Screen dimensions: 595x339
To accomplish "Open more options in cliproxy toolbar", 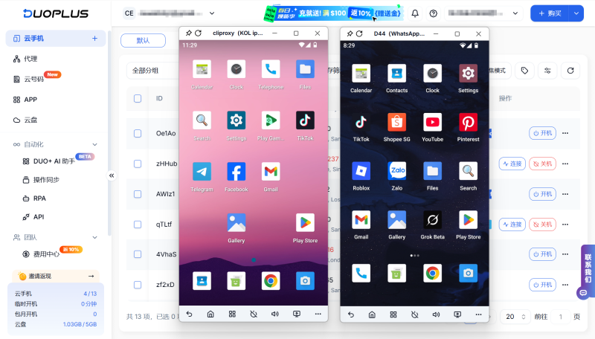I will [x=318, y=314].
